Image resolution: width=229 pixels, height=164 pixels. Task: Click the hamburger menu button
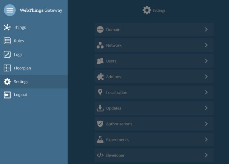10,10
